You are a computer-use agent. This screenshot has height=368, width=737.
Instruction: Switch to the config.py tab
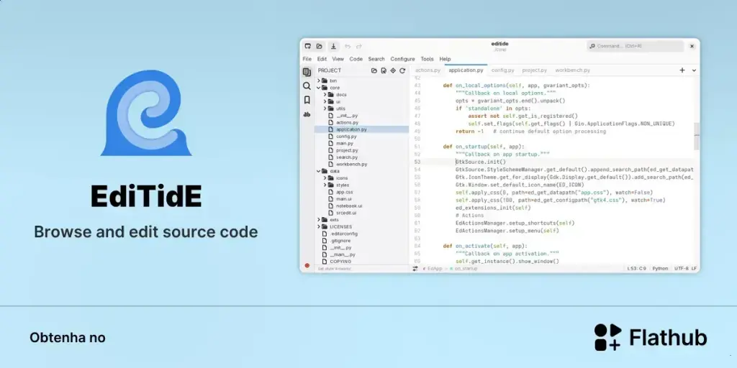[x=503, y=70]
